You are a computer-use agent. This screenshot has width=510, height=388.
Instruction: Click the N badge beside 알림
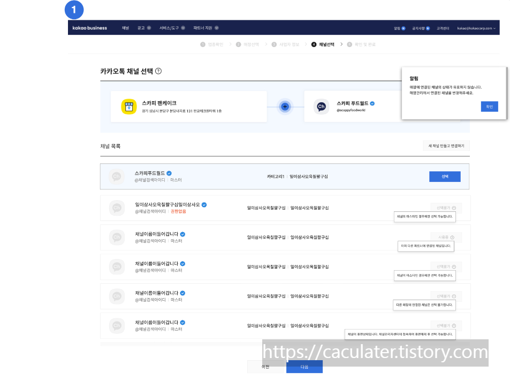pyautogui.click(x=404, y=28)
